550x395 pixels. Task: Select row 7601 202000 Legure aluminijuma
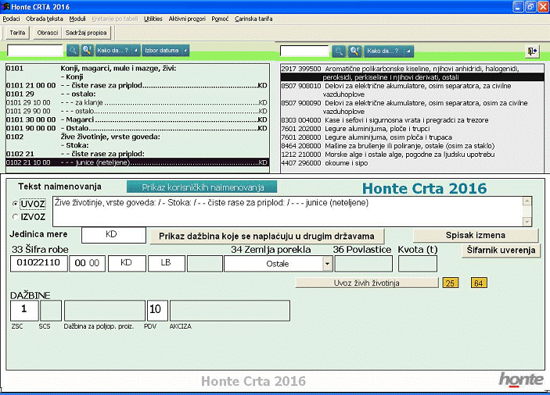pyautogui.click(x=412, y=128)
